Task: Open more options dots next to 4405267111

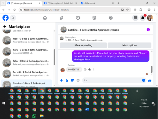Action: (x=94, y=69)
